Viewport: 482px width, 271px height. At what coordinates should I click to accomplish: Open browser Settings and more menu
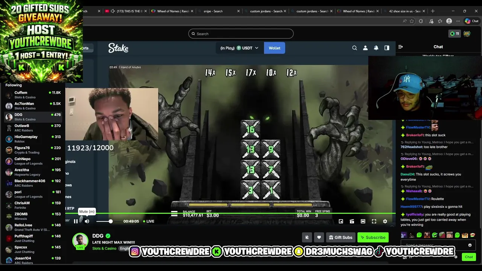(458, 21)
